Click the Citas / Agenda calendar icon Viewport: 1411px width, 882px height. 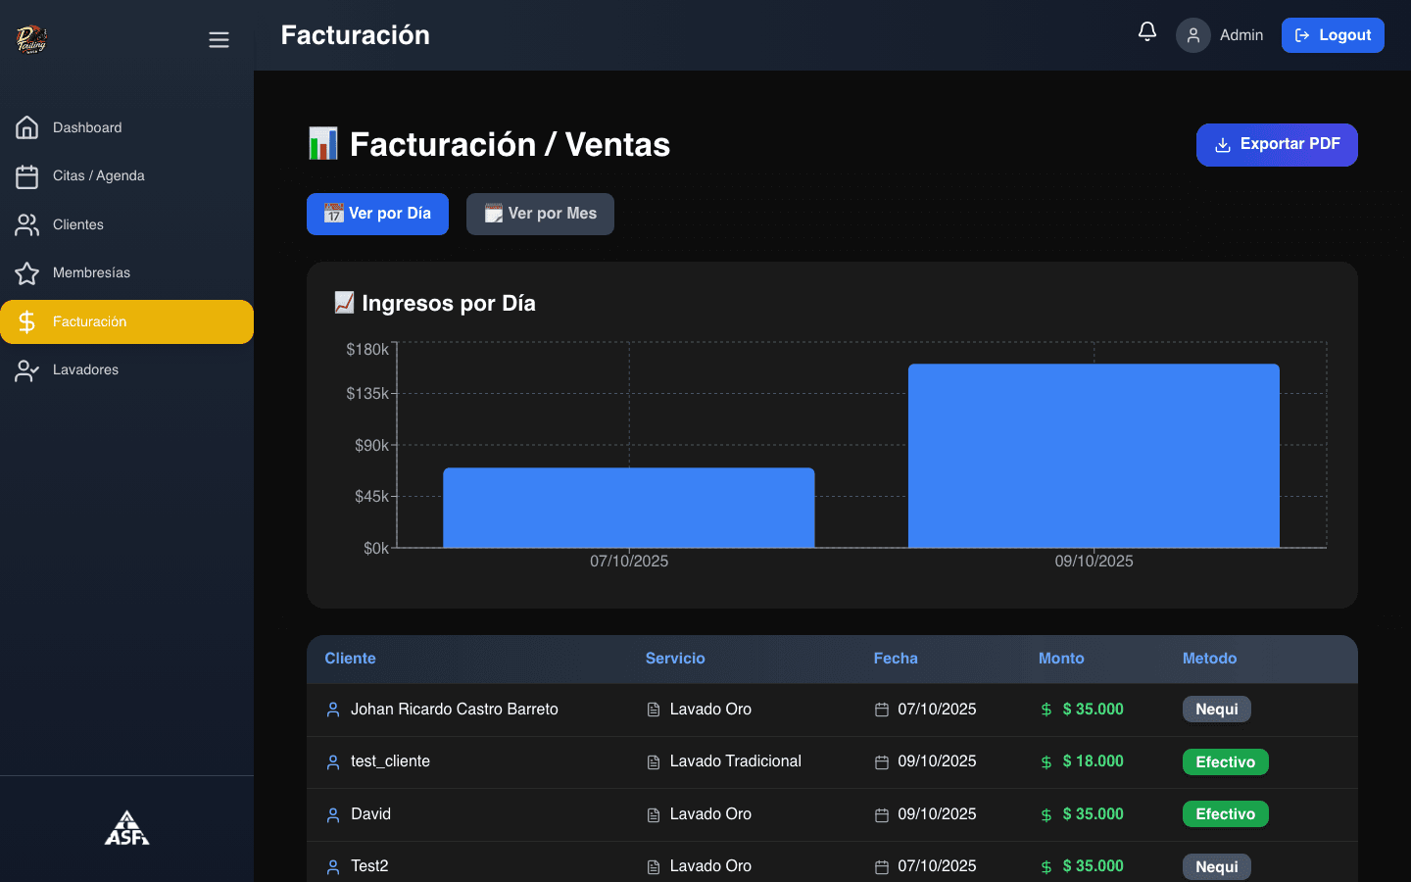(27, 176)
